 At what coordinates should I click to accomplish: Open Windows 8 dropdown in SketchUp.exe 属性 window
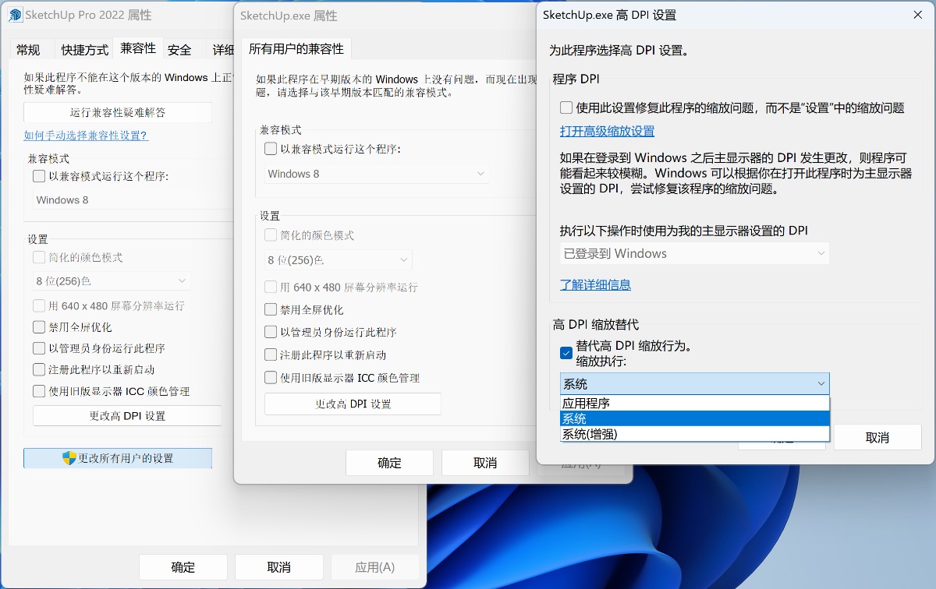point(377,174)
